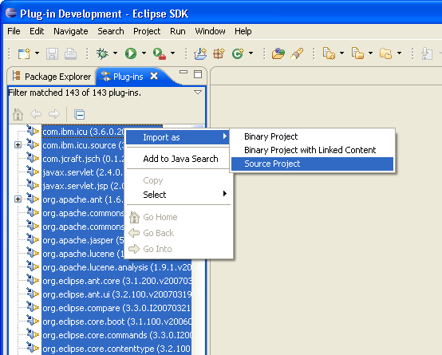This screenshot has height=355, width=442.
Task: Click the New Java Class icon
Action: pos(238,53)
